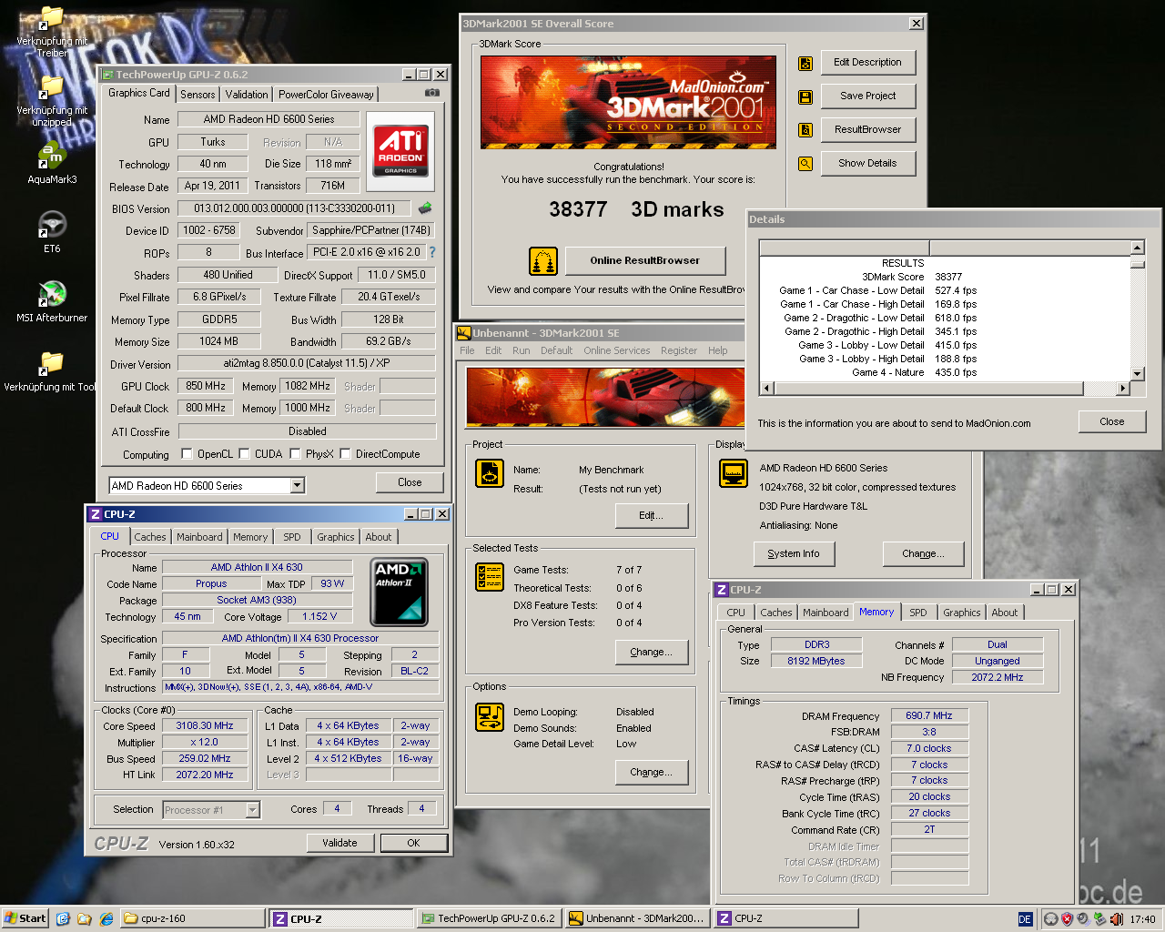Click the ResultBrowser icon next to its button
This screenshot has width=1165, height=932.
(805, 130)
